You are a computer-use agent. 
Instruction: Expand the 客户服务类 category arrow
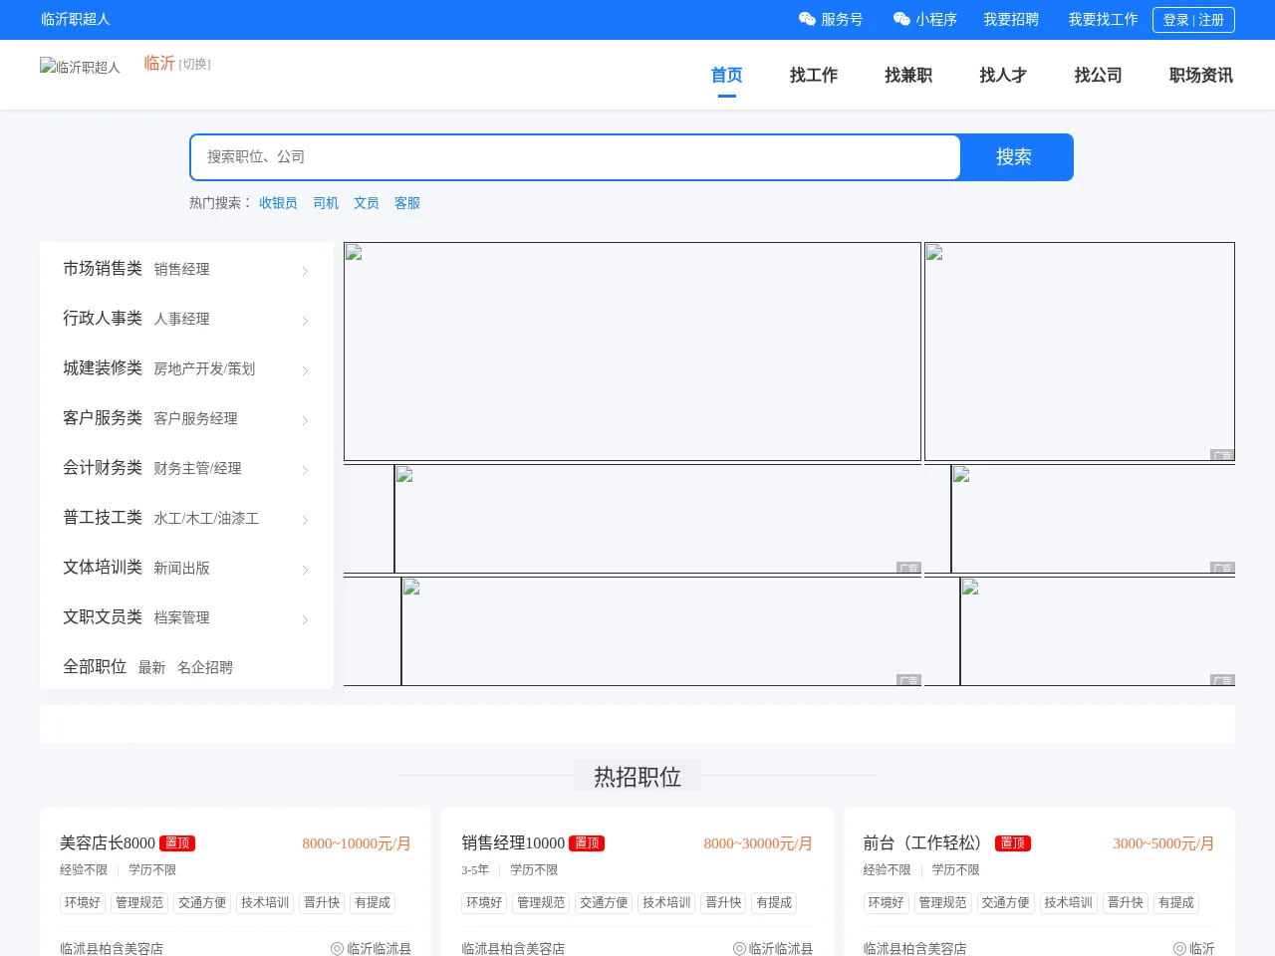coord(305,420)
